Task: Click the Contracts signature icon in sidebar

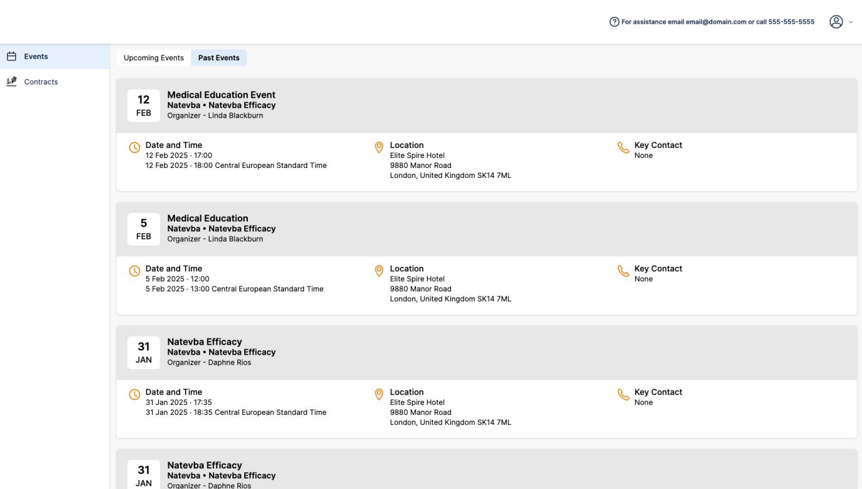Action: click(11, 81)
